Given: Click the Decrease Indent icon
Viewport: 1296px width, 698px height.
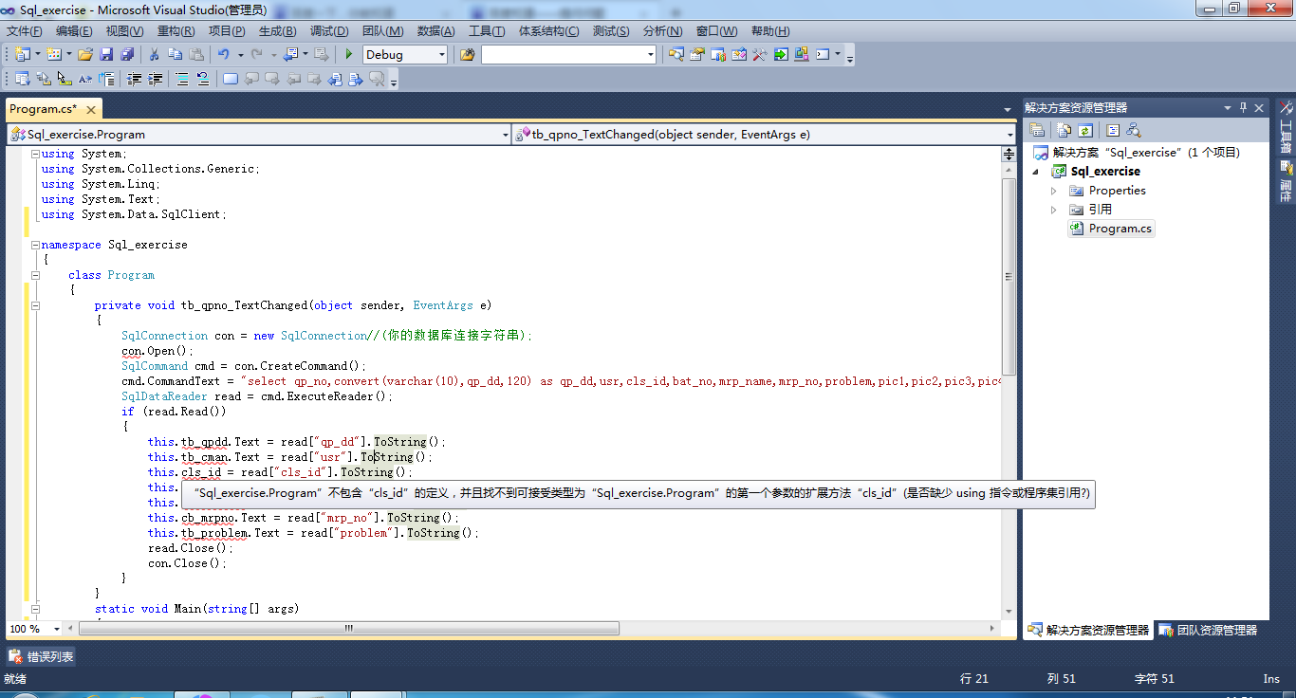Looking at the screenshot, I should click(x=135, y=79).
